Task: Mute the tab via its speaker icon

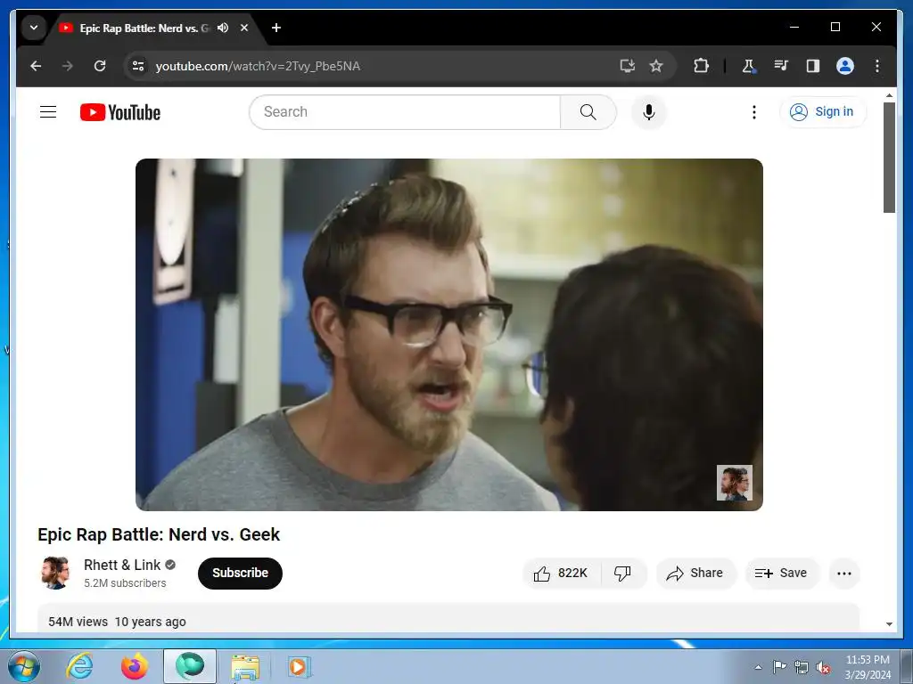Action: (x=223, y=28)
